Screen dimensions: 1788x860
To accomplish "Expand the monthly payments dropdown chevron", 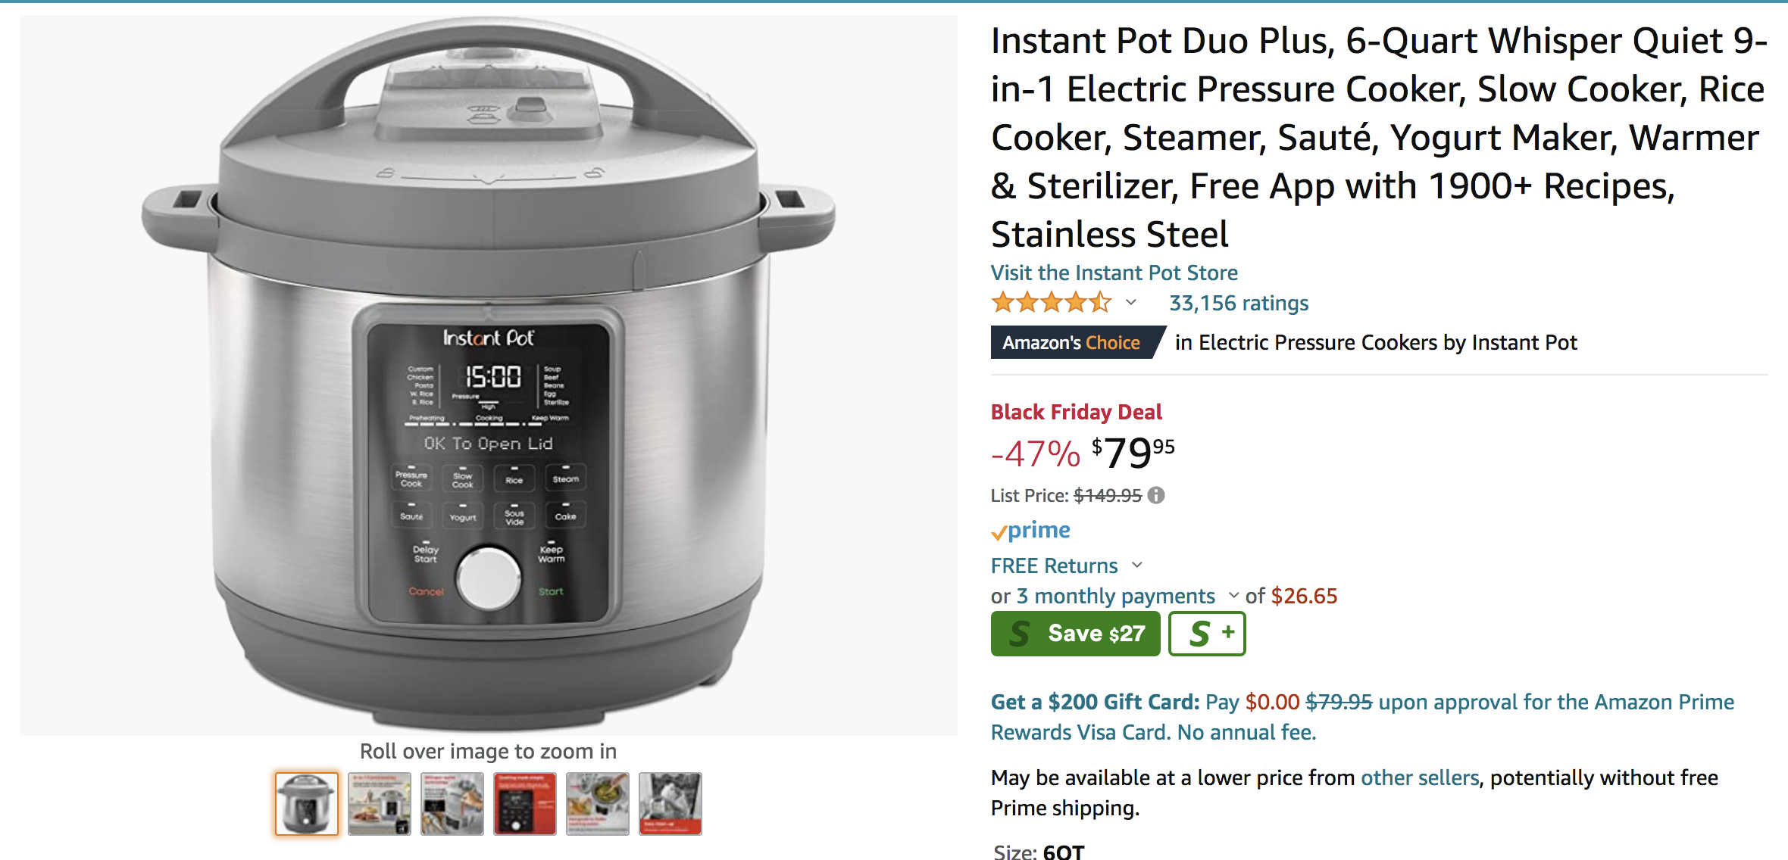I will tap(1233, 596).
